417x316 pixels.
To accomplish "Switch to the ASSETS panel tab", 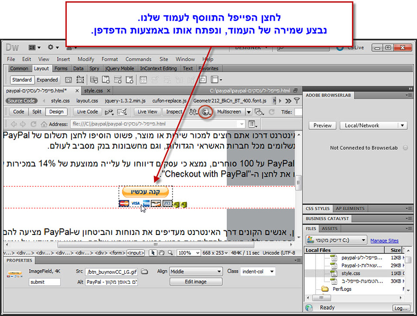I will point(329,228).
